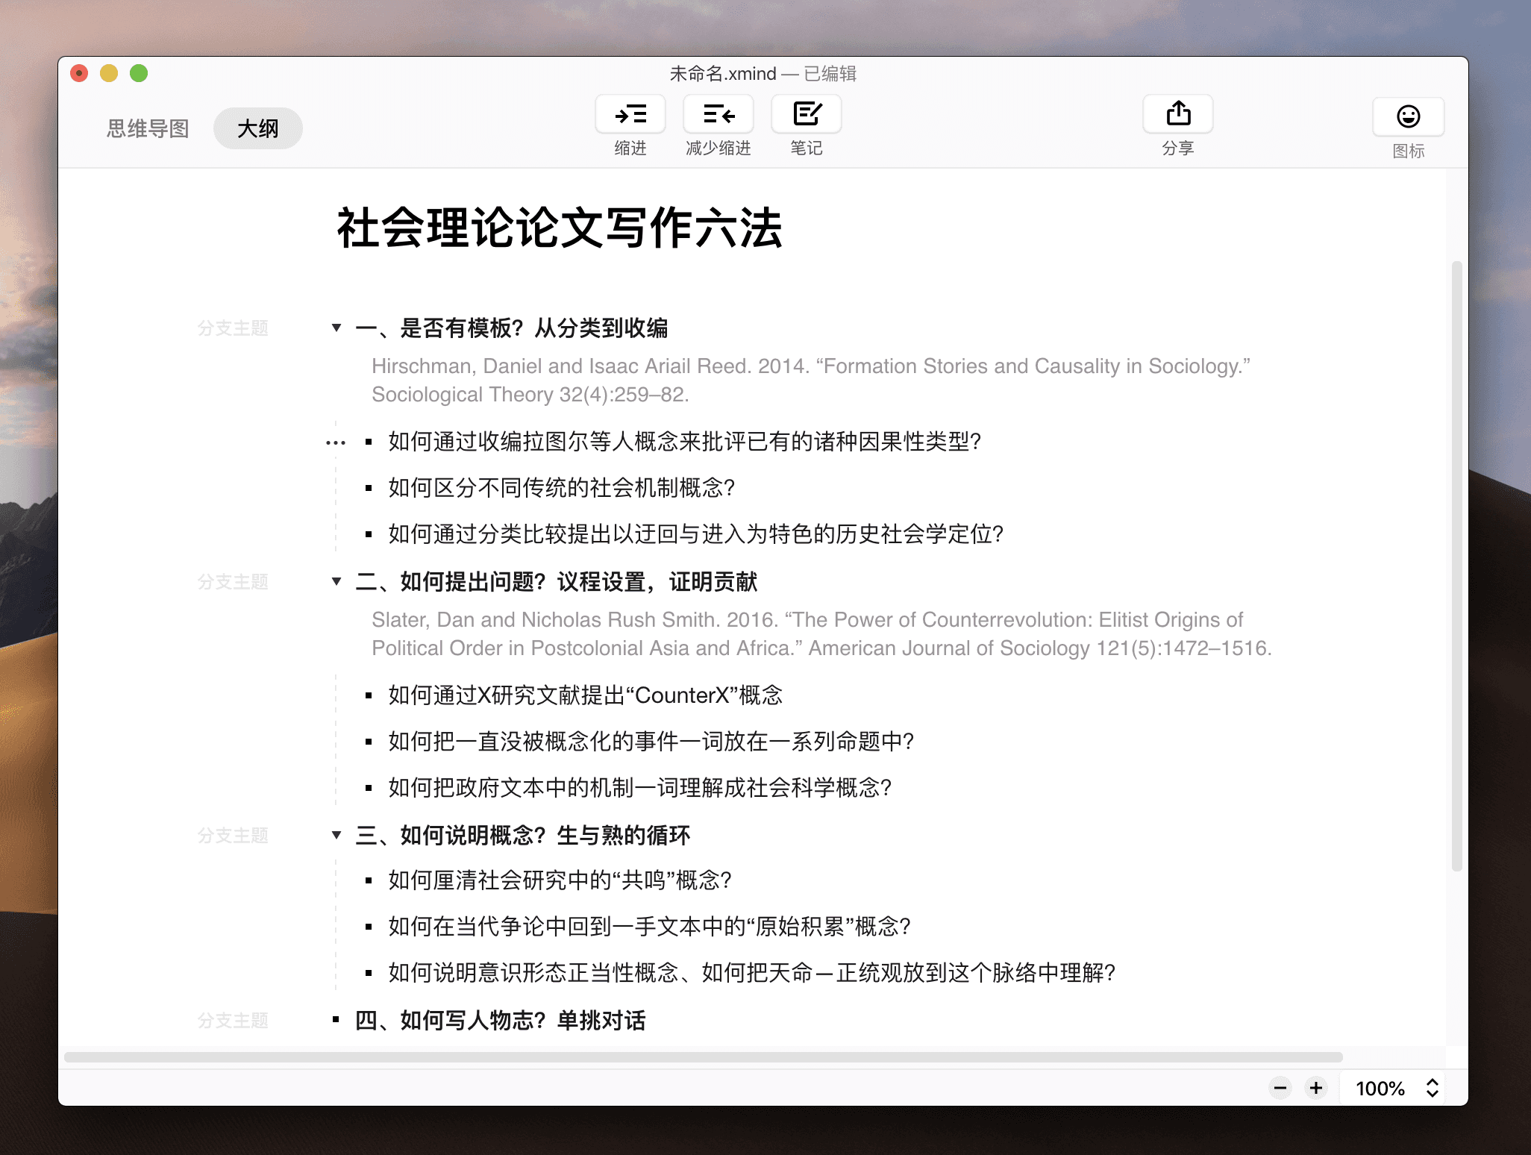Click the vertical scrollbar thumb
The image size is (1531, 1155).
pos(1456,567)
